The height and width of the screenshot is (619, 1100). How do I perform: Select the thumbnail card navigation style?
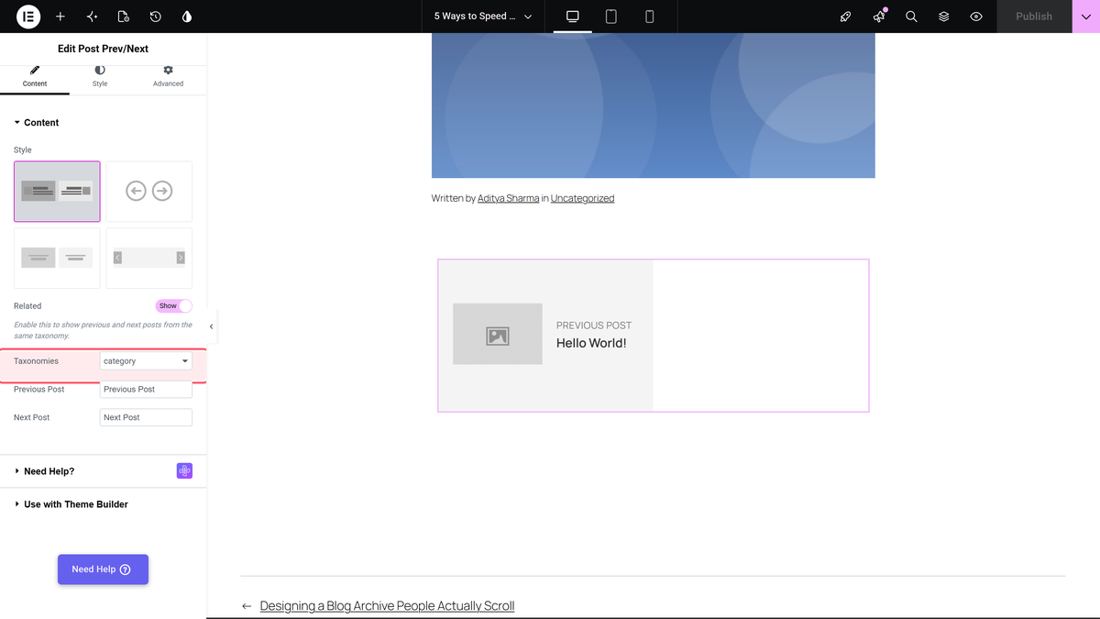pyautogui.click(x=57, y=192)
